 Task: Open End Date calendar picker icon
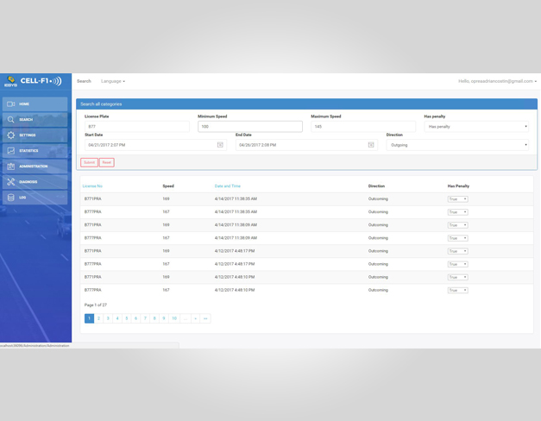tap(371, 145)
